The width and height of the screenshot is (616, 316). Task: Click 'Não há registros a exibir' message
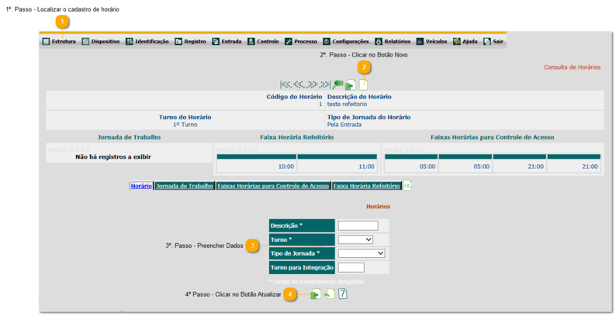click(x=113, y=156)
